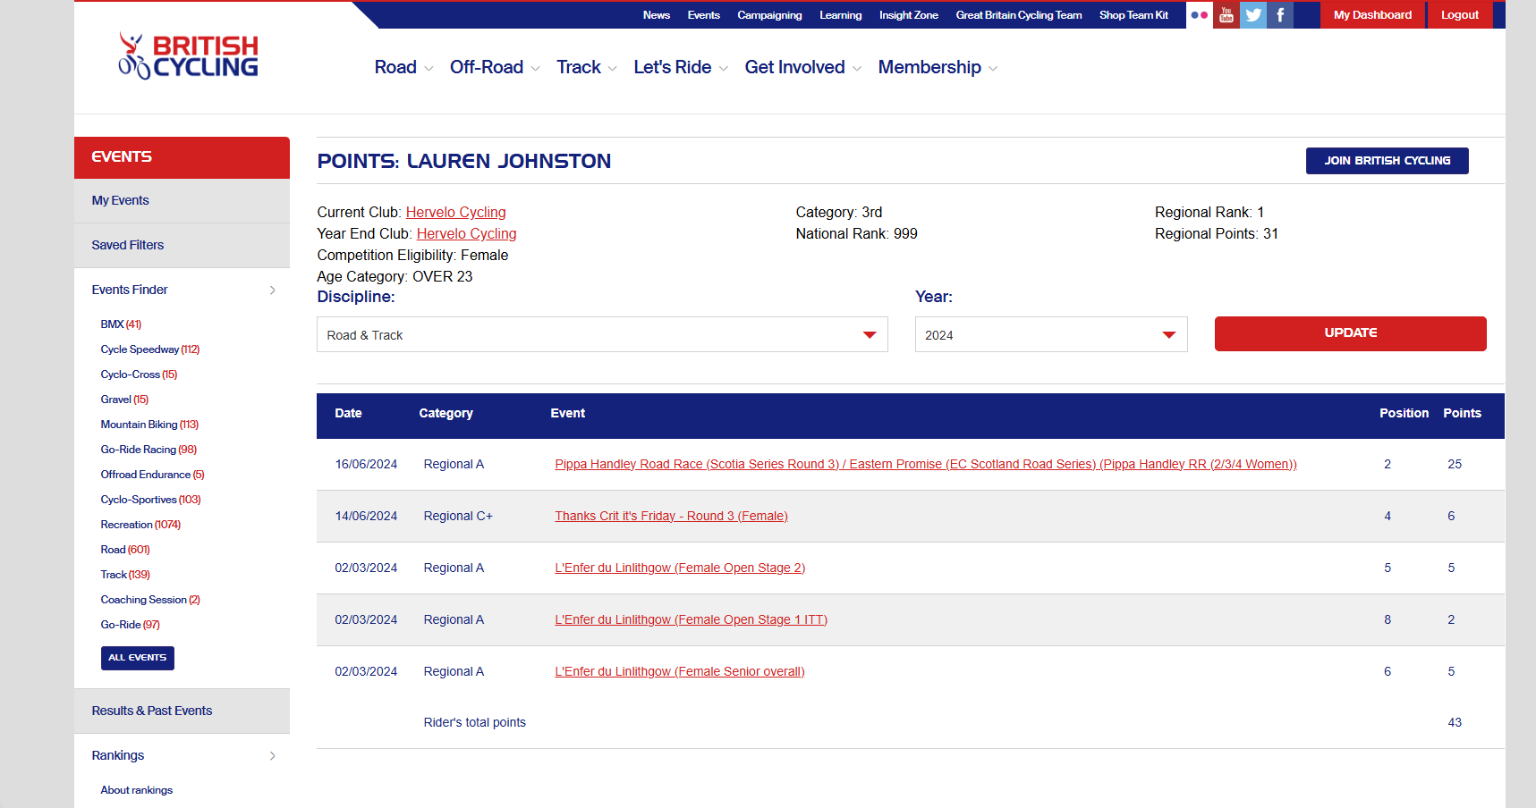Click the Rider's total points value 43
The height and width of the screenshot is (808, 1536).
coord(1455,723)
